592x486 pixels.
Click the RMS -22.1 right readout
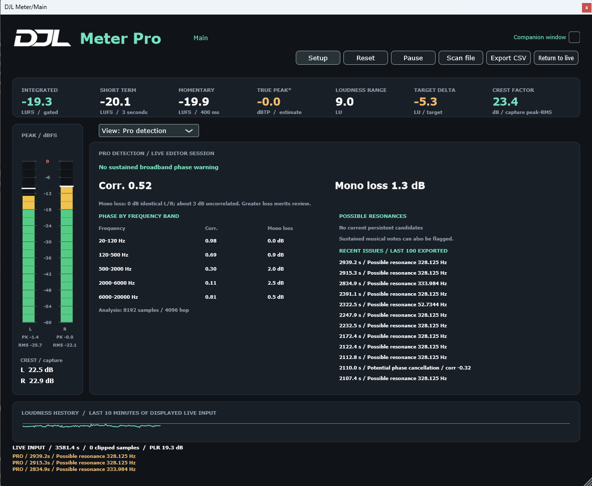[65, 345]
